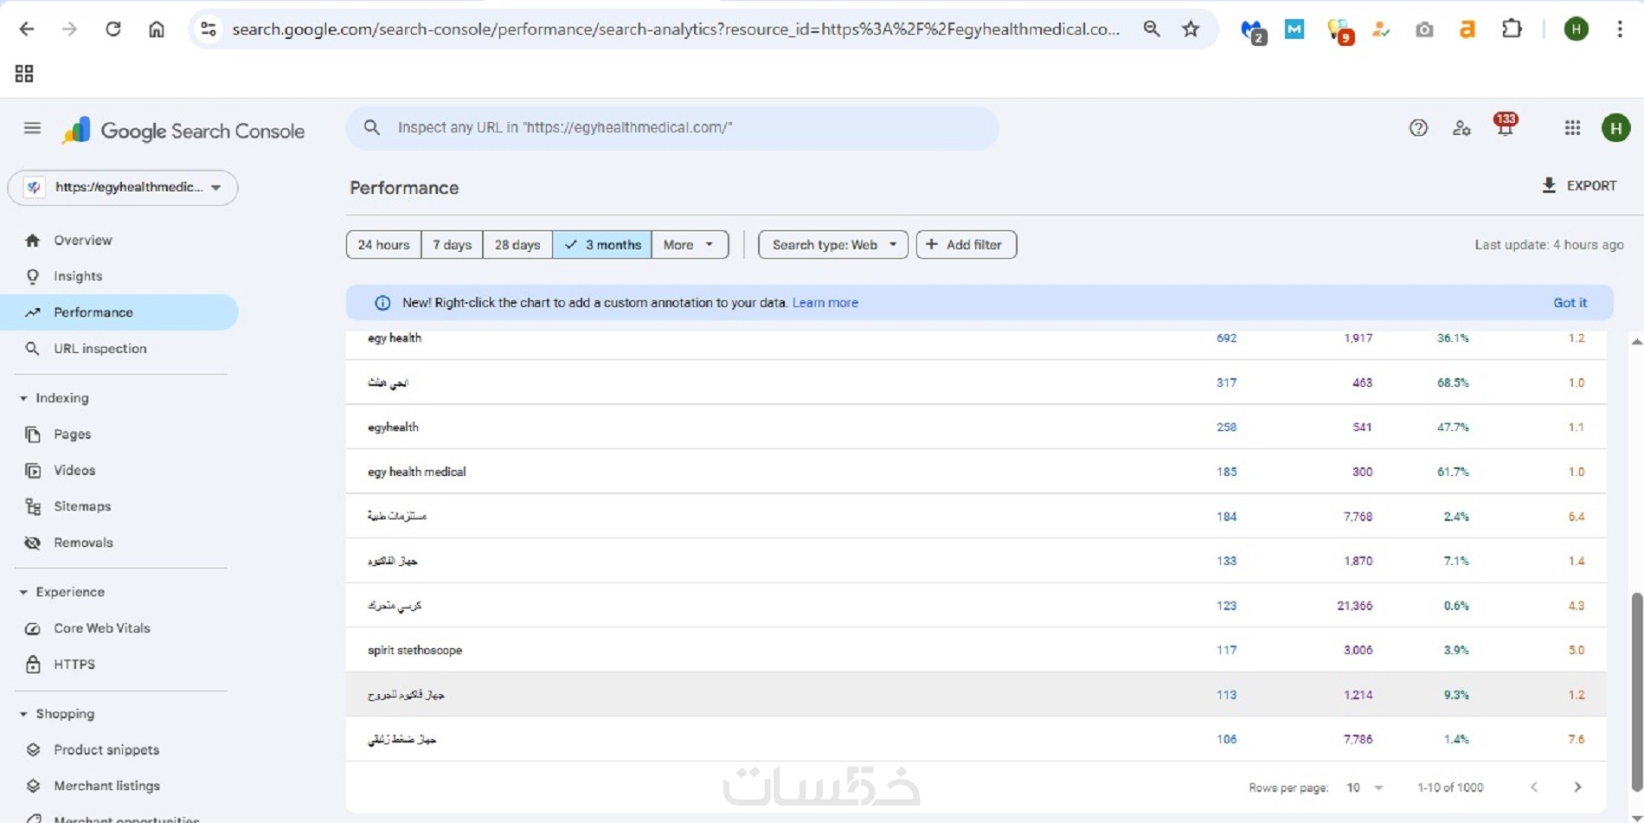Reload the page with the refresh icon

[x=113, y=29]
